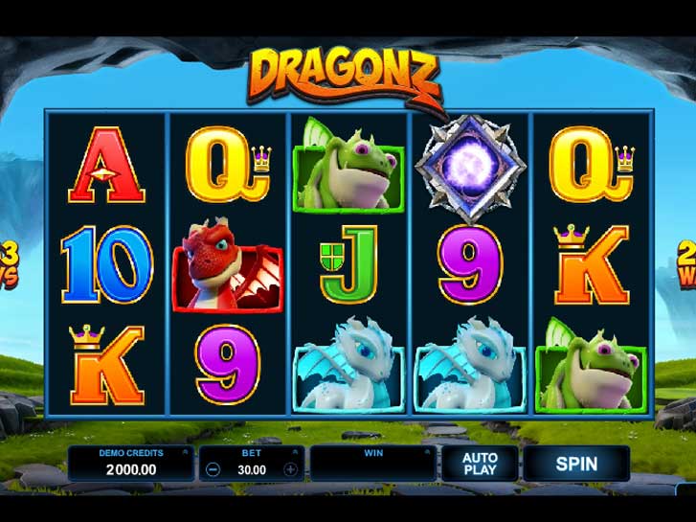Click the green dragon on reel three
This screenshot has height=522, width=696.
pyautogui.click(x=348, y=164)
